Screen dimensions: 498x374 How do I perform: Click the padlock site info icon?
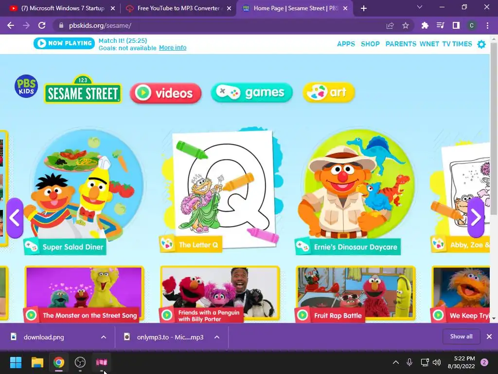62,25
